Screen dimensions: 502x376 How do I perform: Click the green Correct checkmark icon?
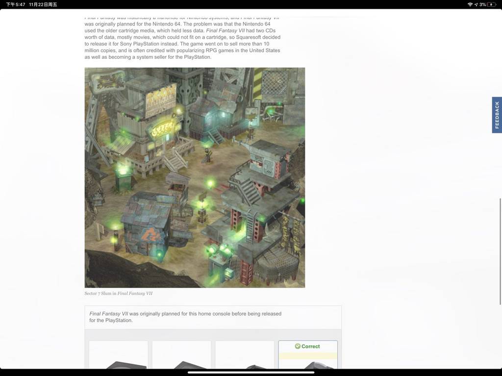click(298, 346)
